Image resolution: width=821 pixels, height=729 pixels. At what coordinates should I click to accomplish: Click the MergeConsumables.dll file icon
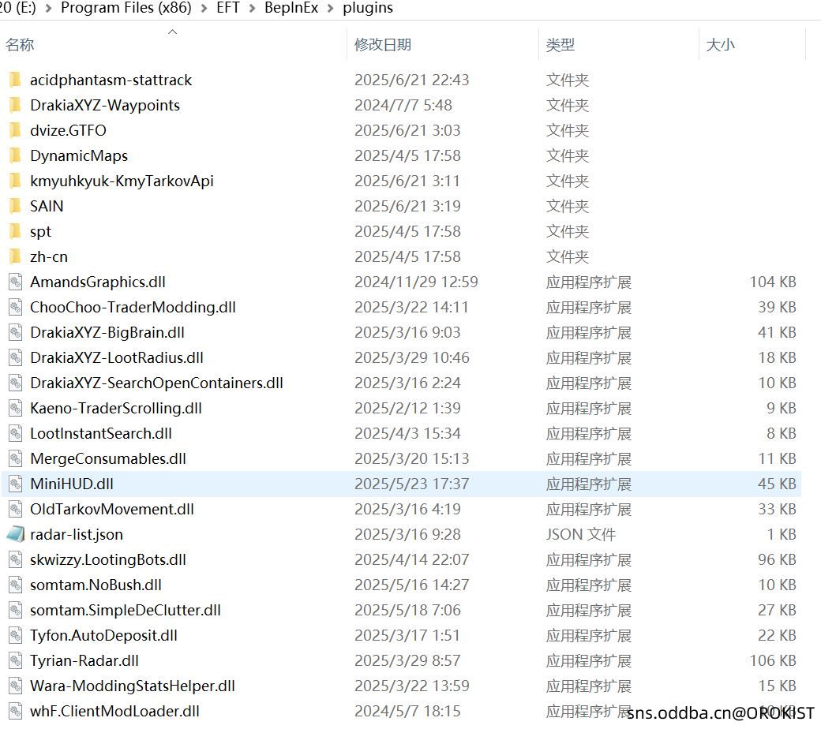[16, 458]
